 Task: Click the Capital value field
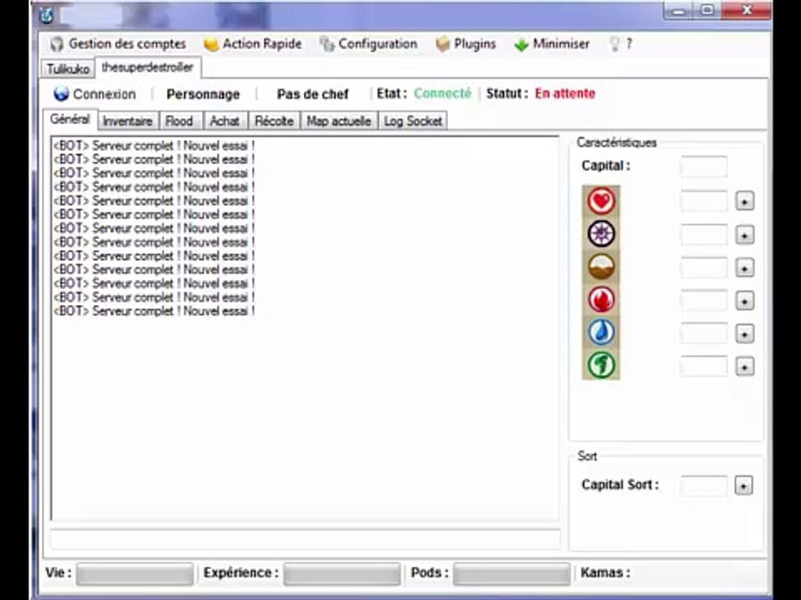click(704, 167)
